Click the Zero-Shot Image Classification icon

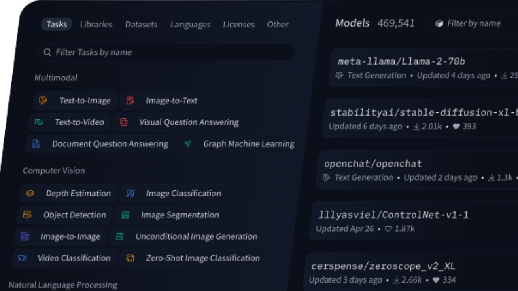130,258
